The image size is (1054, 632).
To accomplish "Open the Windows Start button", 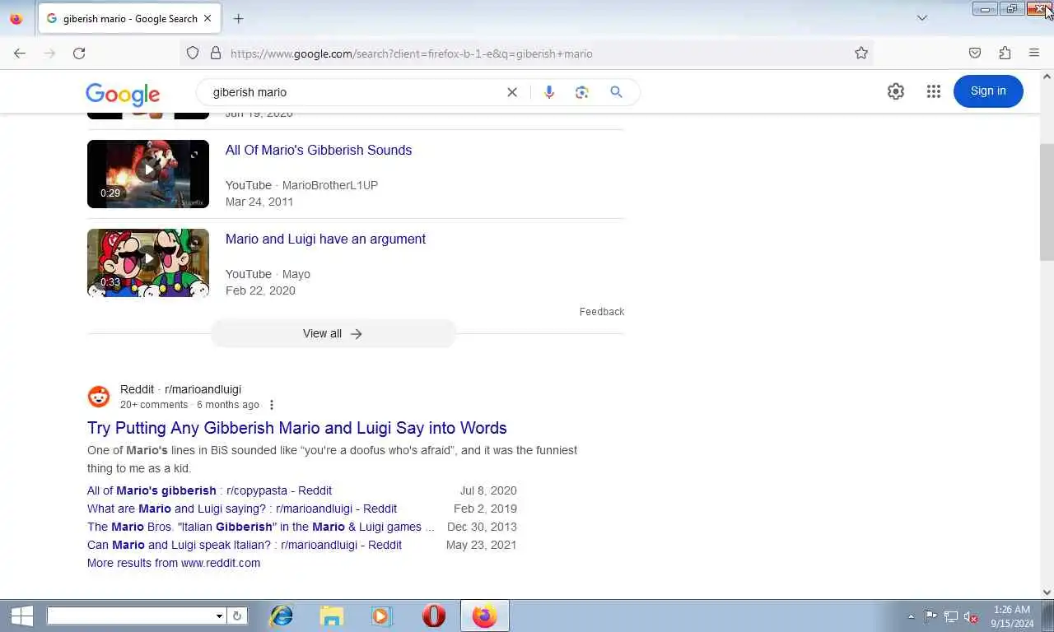I will click(x=21, y=616).
